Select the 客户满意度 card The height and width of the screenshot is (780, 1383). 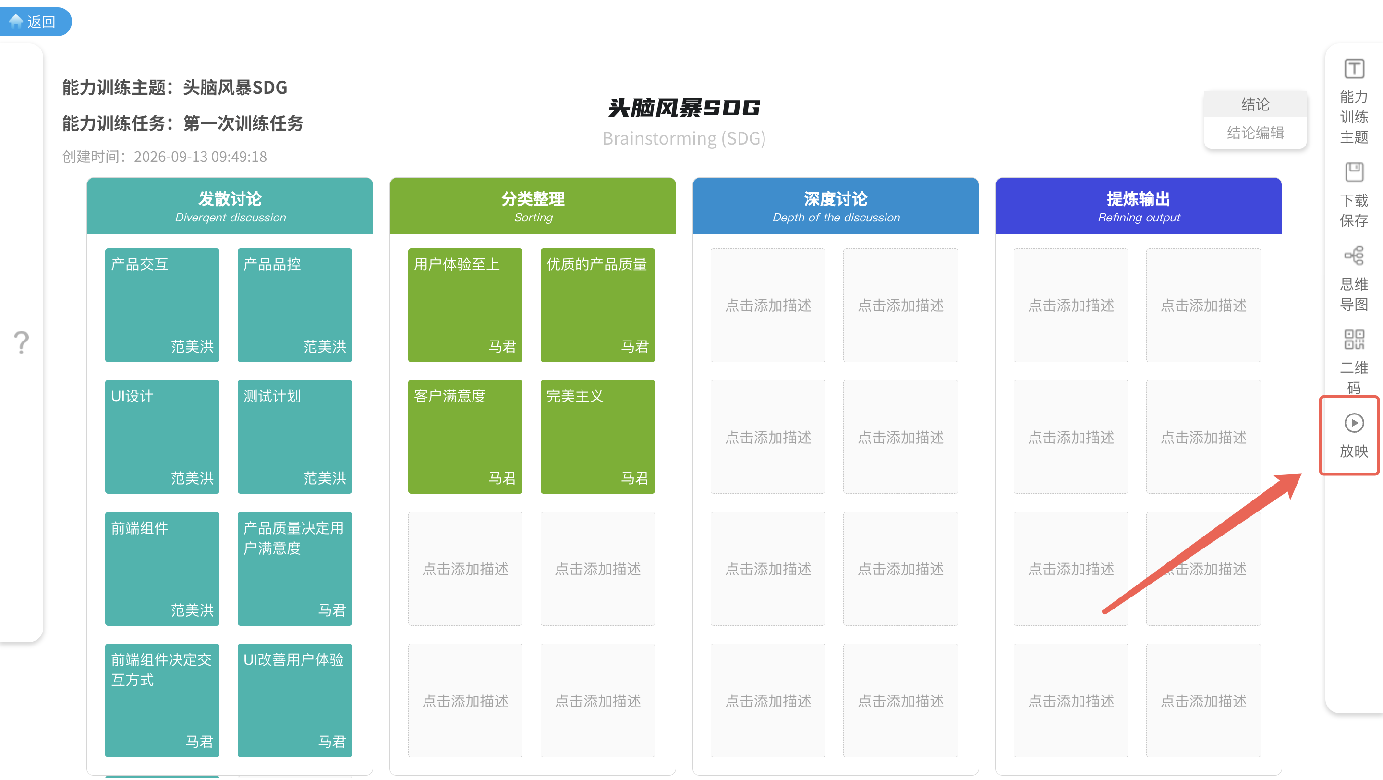[465, 437]
